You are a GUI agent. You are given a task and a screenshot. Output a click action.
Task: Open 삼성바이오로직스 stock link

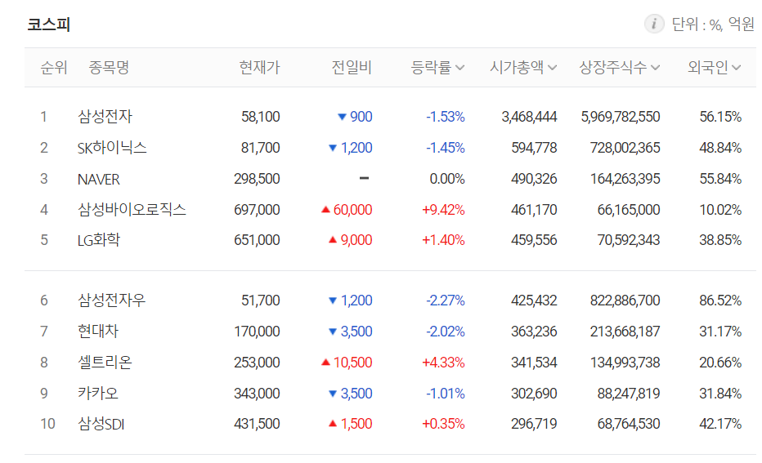click(132, 210)
